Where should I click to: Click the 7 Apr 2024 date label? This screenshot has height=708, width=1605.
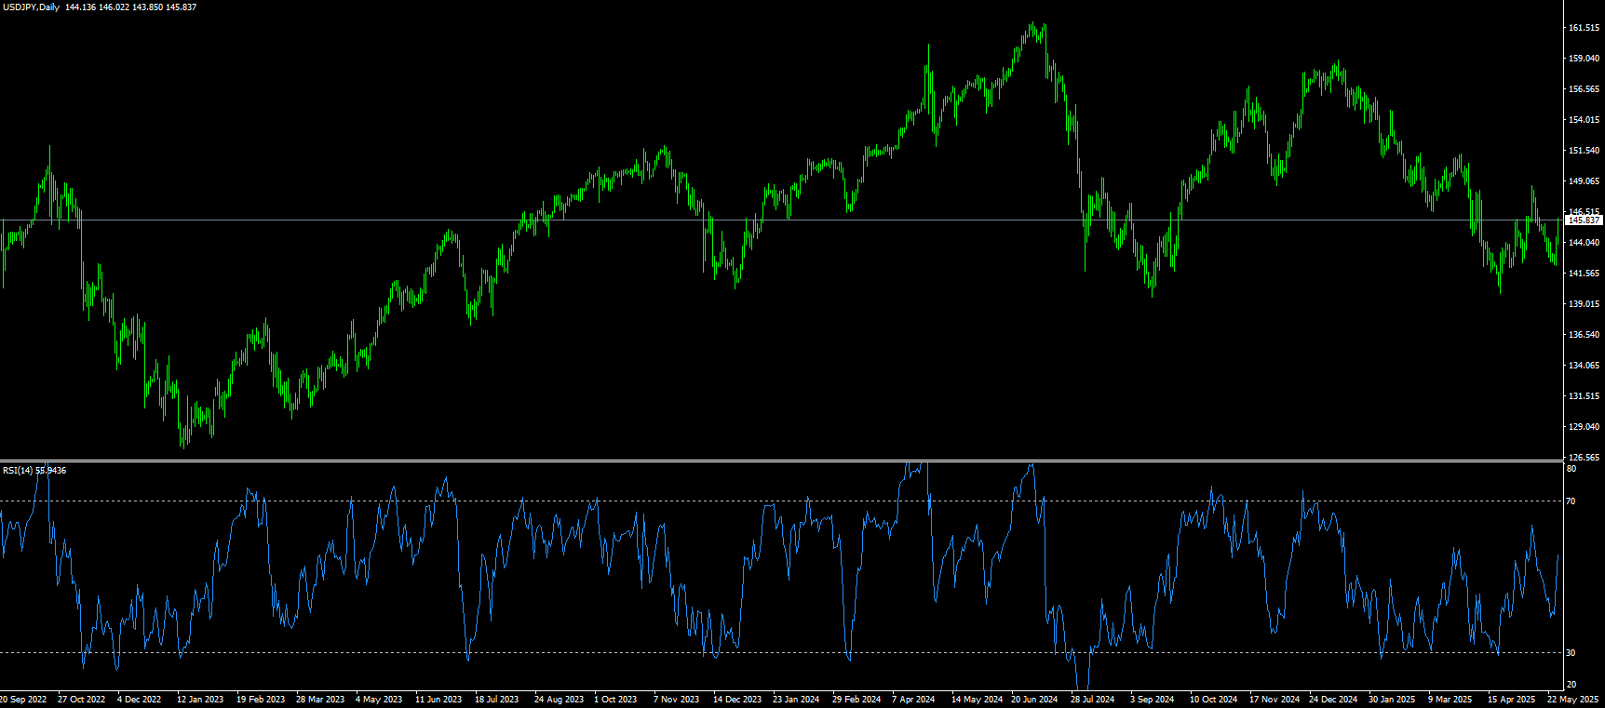click(913, 700)
